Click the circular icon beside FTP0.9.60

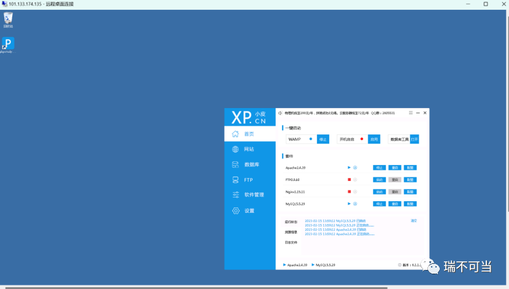(x=355, y=180)
